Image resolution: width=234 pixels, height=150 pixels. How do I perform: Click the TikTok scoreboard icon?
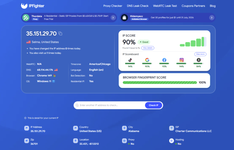point(130,60)
